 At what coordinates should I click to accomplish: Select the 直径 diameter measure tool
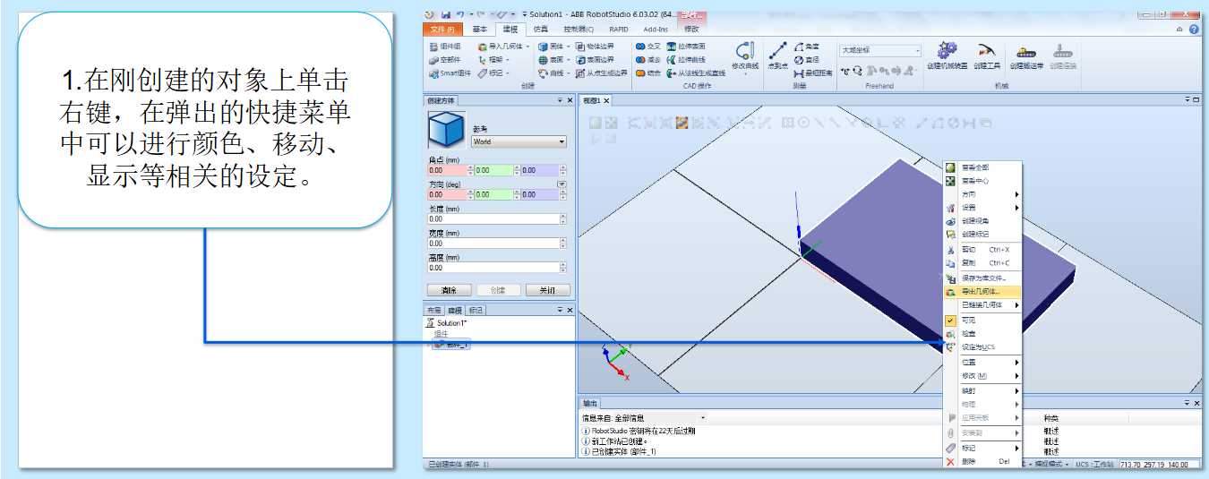coord(807,60)
